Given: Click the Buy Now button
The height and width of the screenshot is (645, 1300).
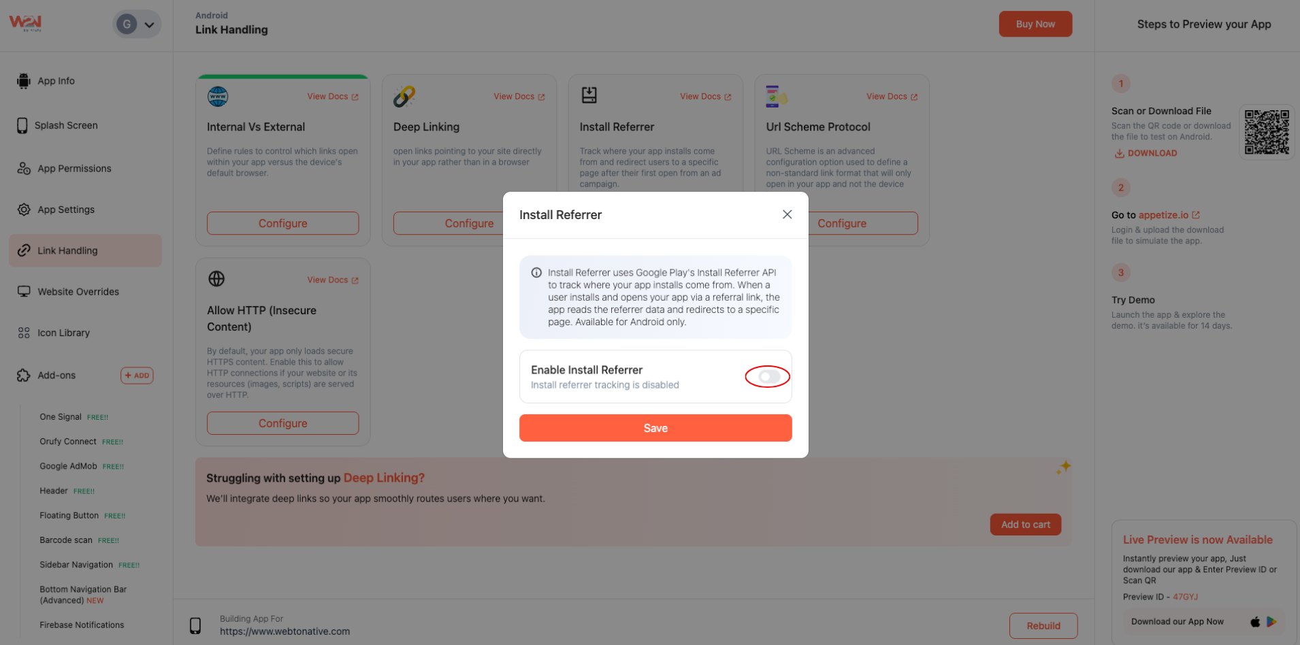Looking at the screenshot, I should click(1035, 23).
